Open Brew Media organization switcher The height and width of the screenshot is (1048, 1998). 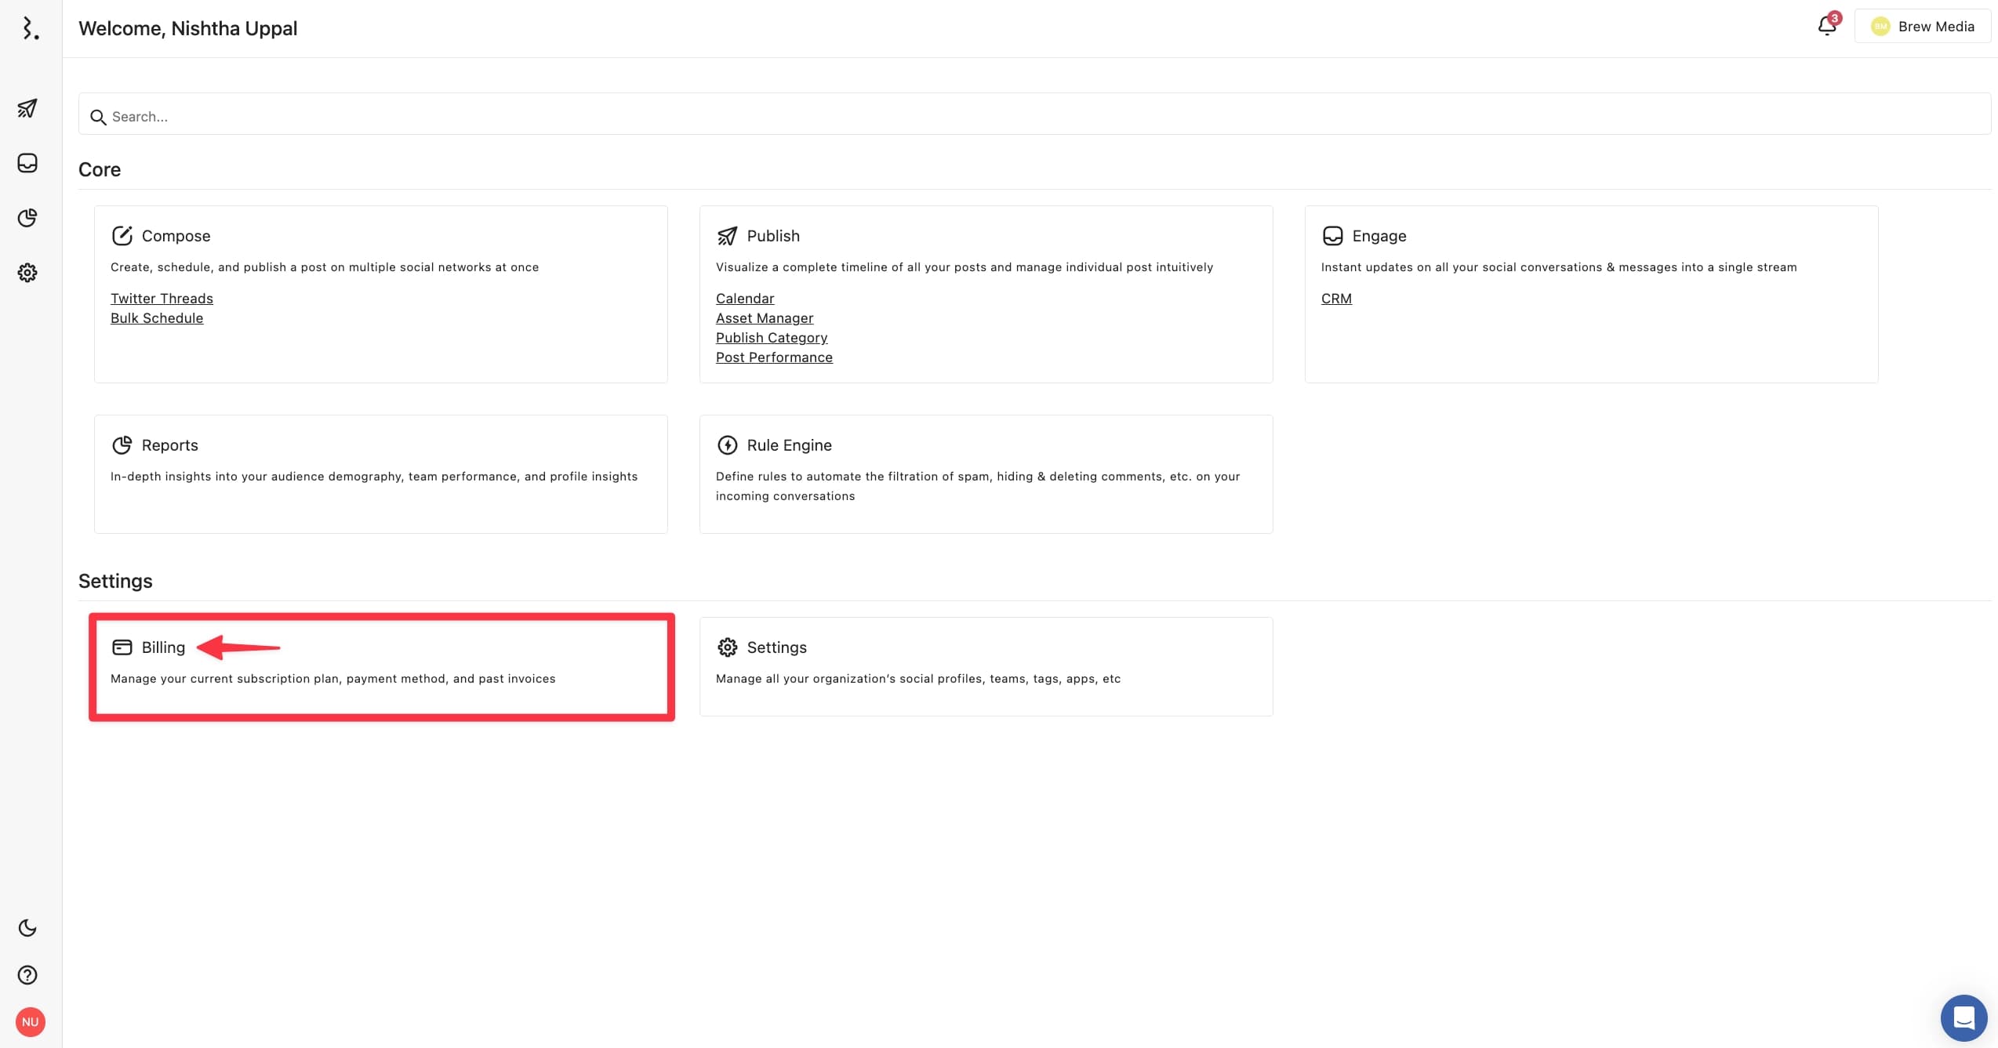[x=1922, y=27]
